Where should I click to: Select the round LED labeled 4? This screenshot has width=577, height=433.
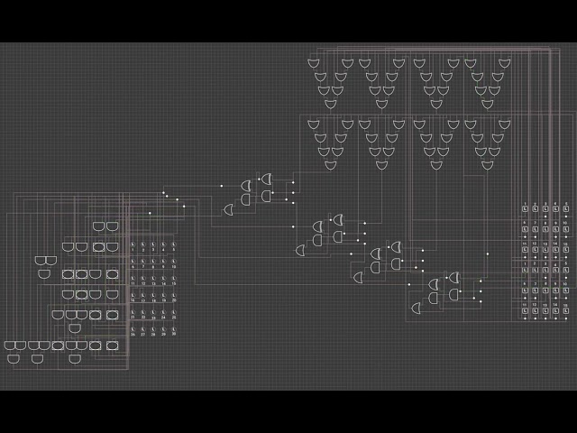(x=164, y=244)
